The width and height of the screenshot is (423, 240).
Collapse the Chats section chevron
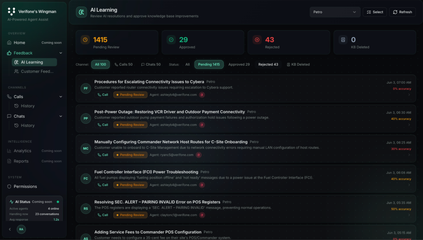61,116
